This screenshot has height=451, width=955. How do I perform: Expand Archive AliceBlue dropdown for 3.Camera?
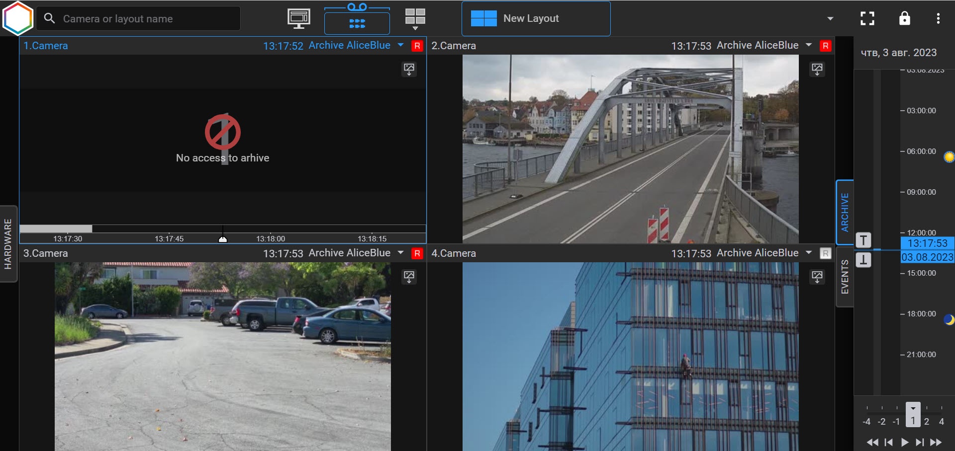401,253
